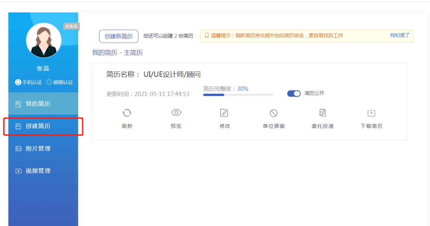This screenshot has width=430, height=226.
Task: Click the user avatar picture
Action: click(44, 40)
